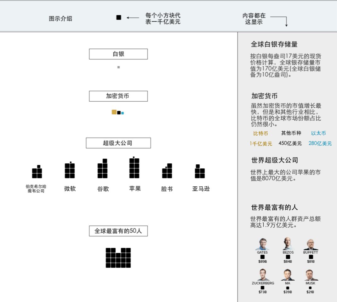Click the black square under BEZOS
337x302 pixels.
point(288,257)
